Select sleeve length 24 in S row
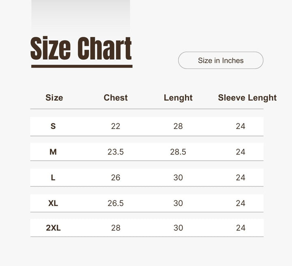Viewport: 292px width, 266px height. [x=240, y=126]
